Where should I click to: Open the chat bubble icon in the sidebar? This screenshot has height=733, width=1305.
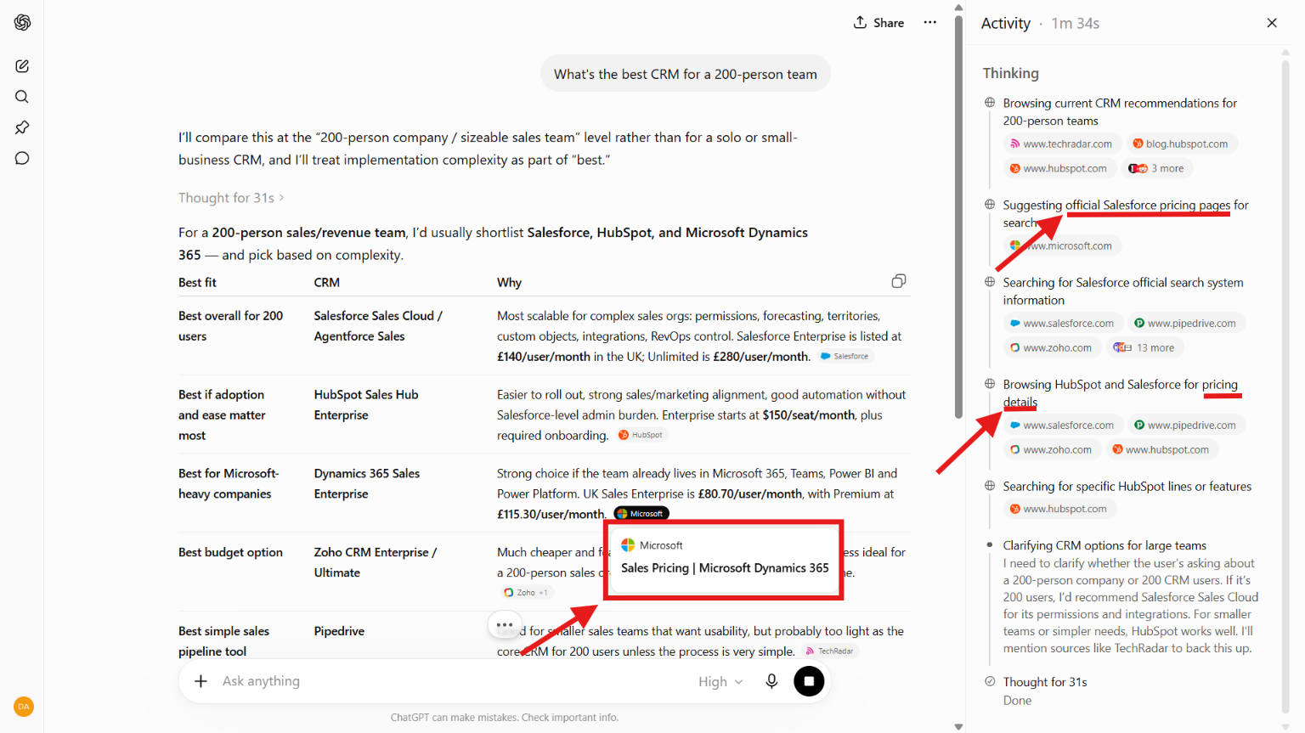22,158
